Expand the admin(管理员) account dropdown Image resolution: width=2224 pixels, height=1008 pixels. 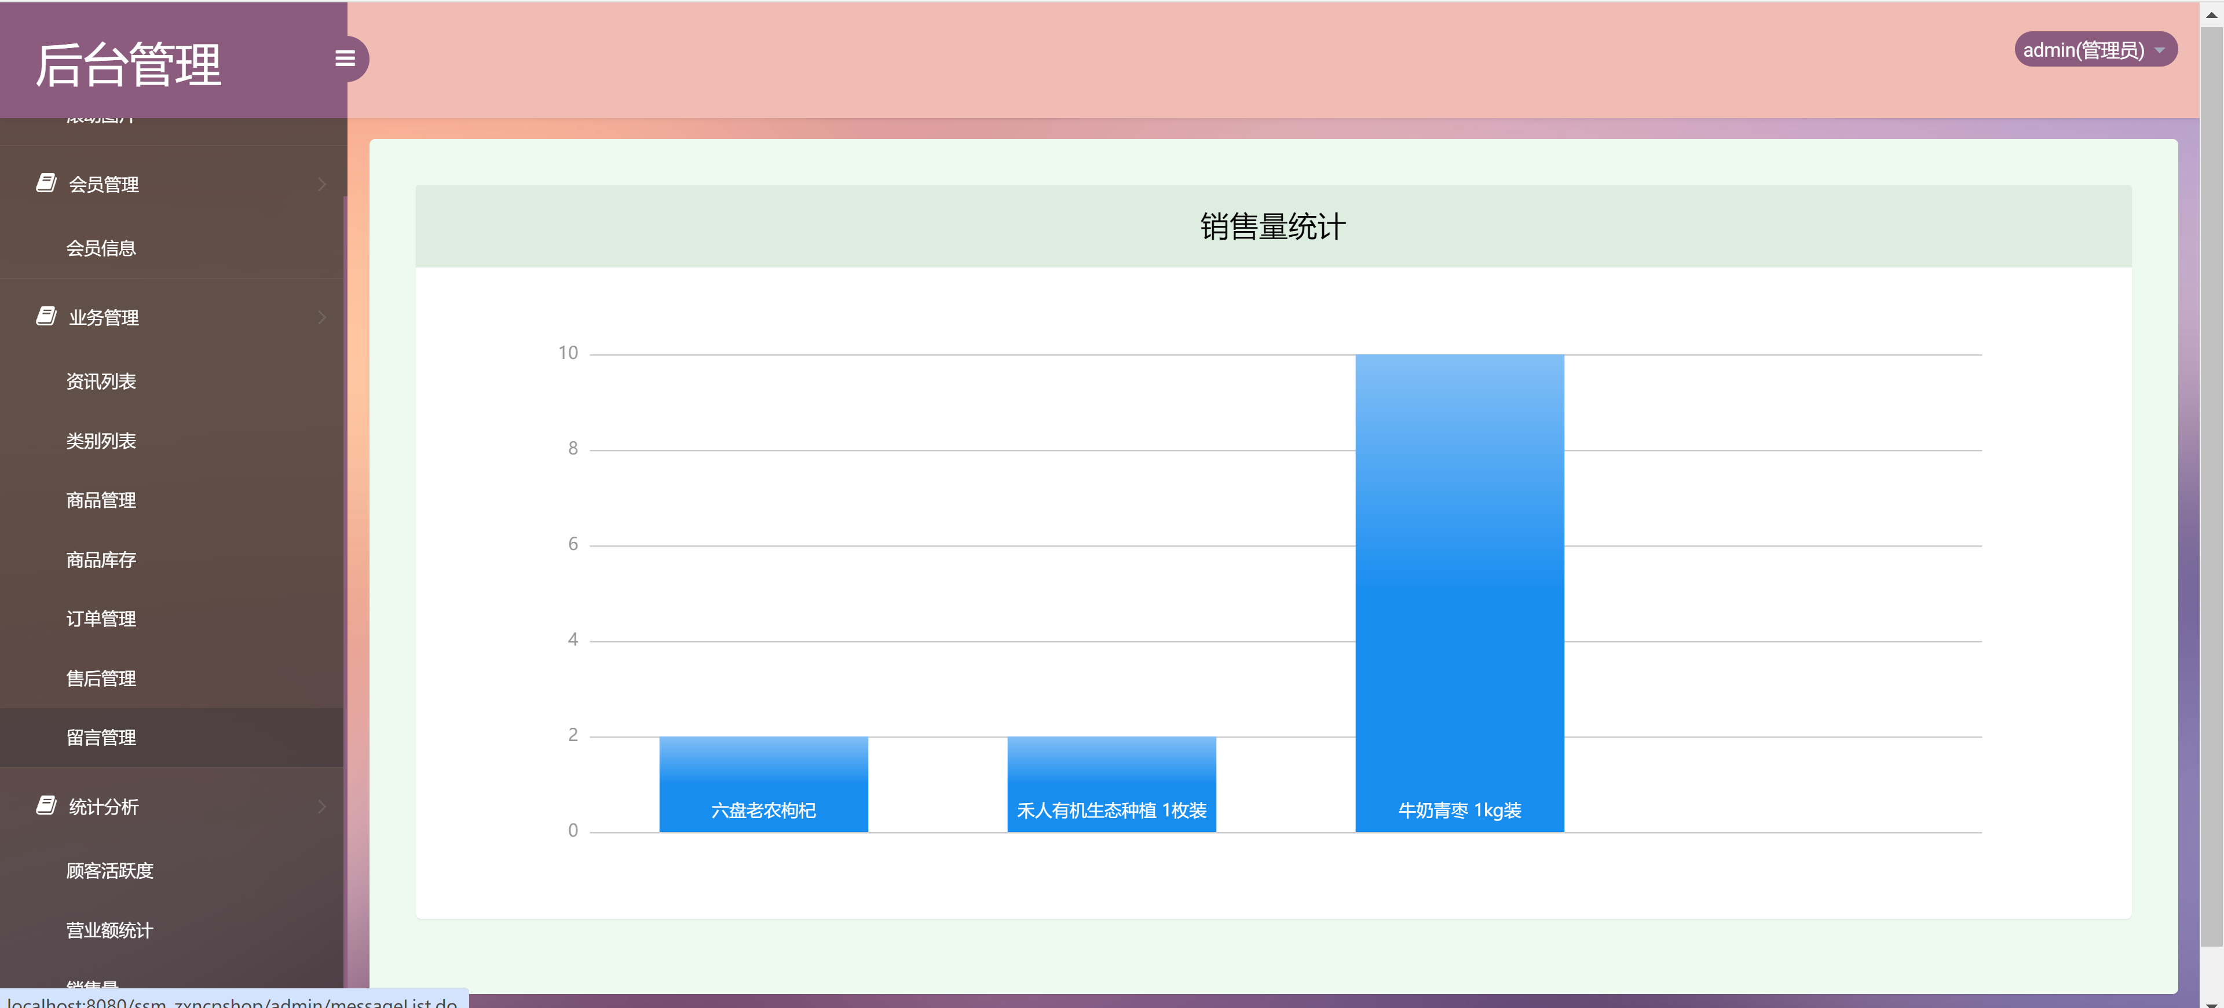coord(2159,49)
